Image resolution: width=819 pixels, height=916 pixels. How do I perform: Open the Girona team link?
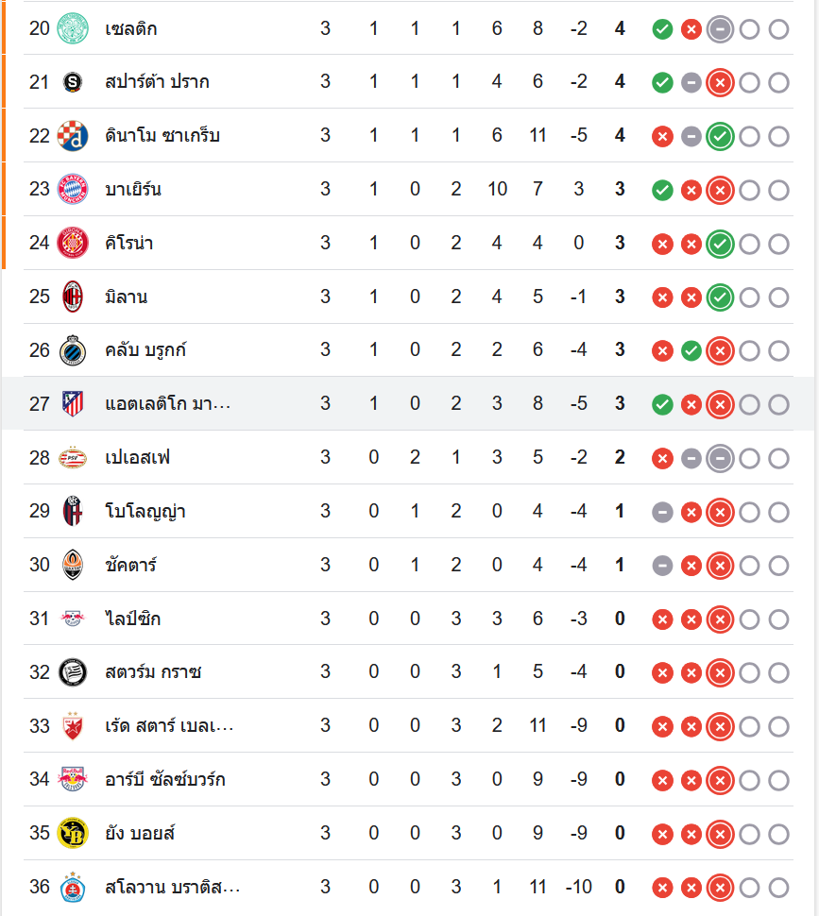pos(129,243)
